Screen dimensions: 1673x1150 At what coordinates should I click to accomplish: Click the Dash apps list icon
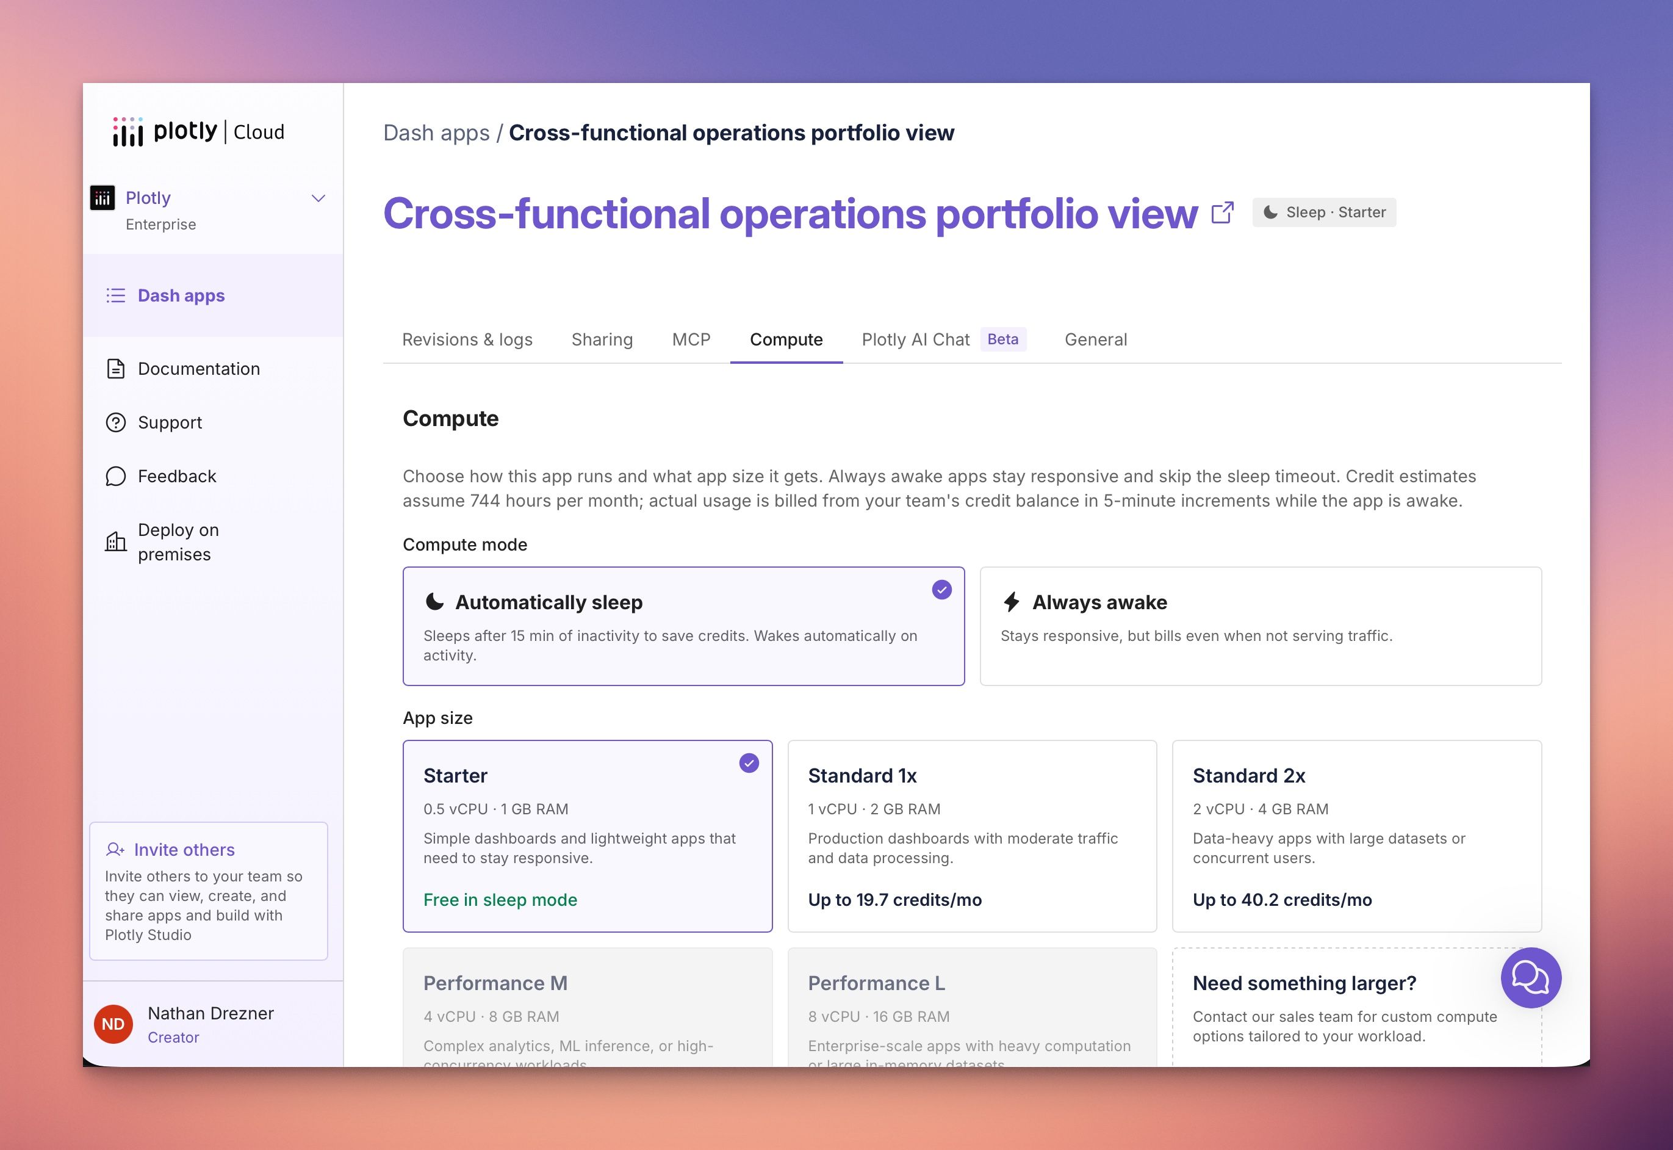point(116,295)
